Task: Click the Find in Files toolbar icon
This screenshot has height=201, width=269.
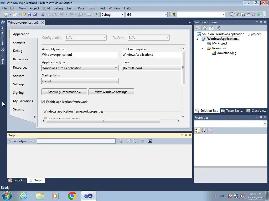Action: [x=173, y=15]
